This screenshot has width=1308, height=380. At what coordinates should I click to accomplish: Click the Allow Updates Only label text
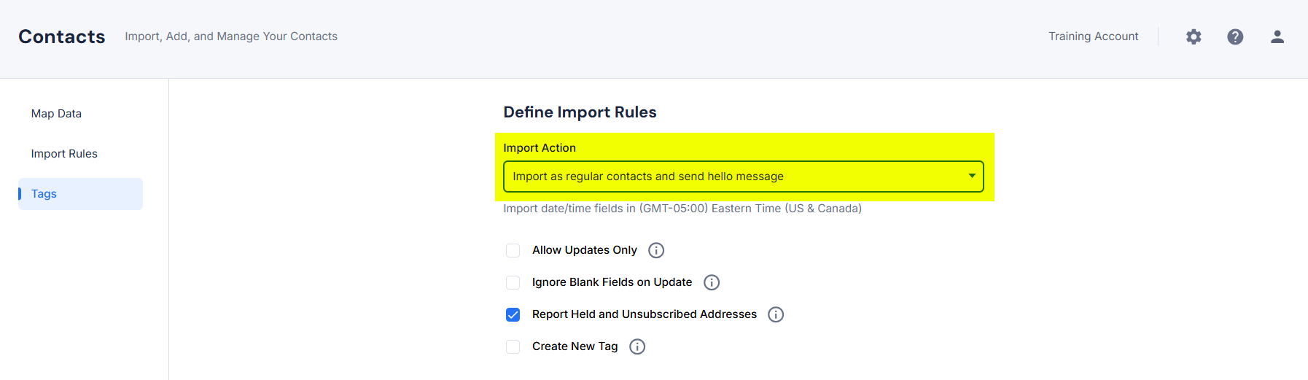[x=585, y=250]
